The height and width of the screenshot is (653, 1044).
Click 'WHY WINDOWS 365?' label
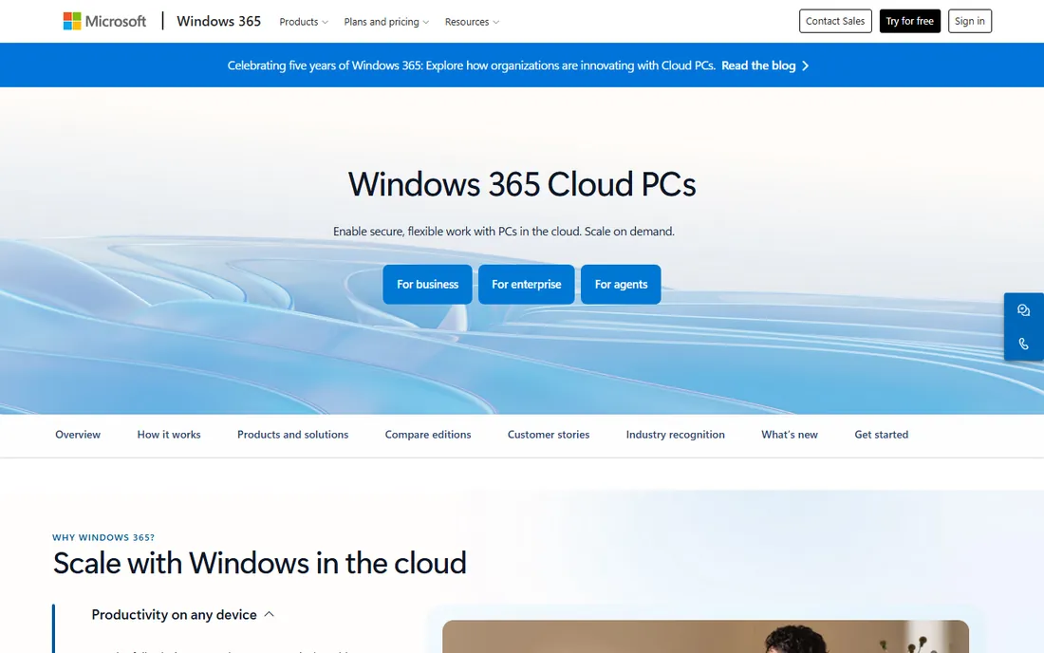pos(103,537)
